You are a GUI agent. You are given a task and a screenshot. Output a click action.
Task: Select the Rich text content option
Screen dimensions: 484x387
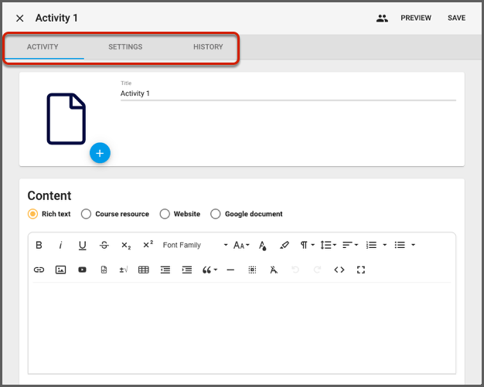pos(33,214)
